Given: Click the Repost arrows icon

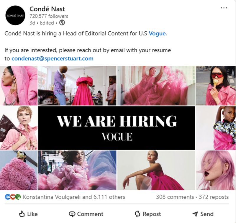Looking at the screenshot, I should coord(137,214).
